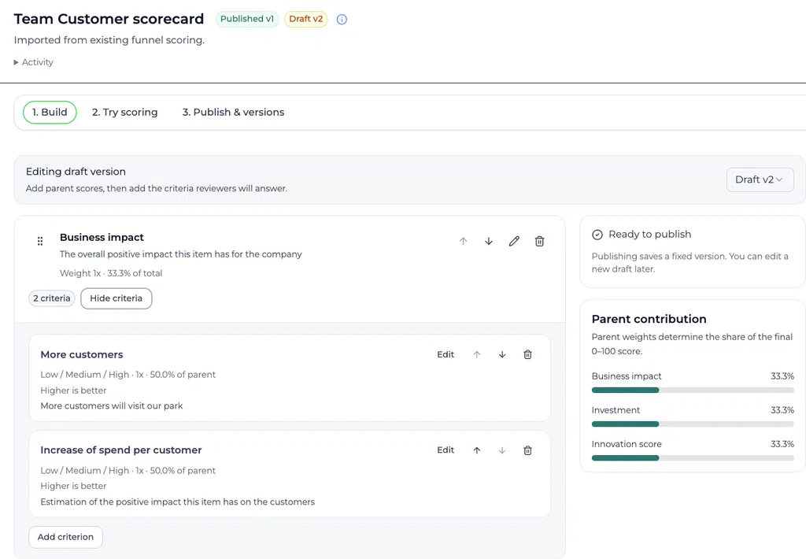
Task: Click 'Weight 1x · 33.3% of total' text
Action: click(x=111, y=273)
